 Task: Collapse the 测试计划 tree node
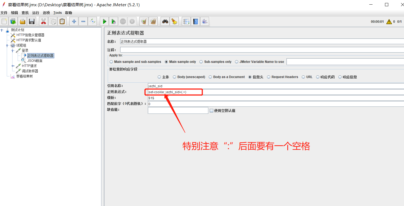tap(2, 30)
